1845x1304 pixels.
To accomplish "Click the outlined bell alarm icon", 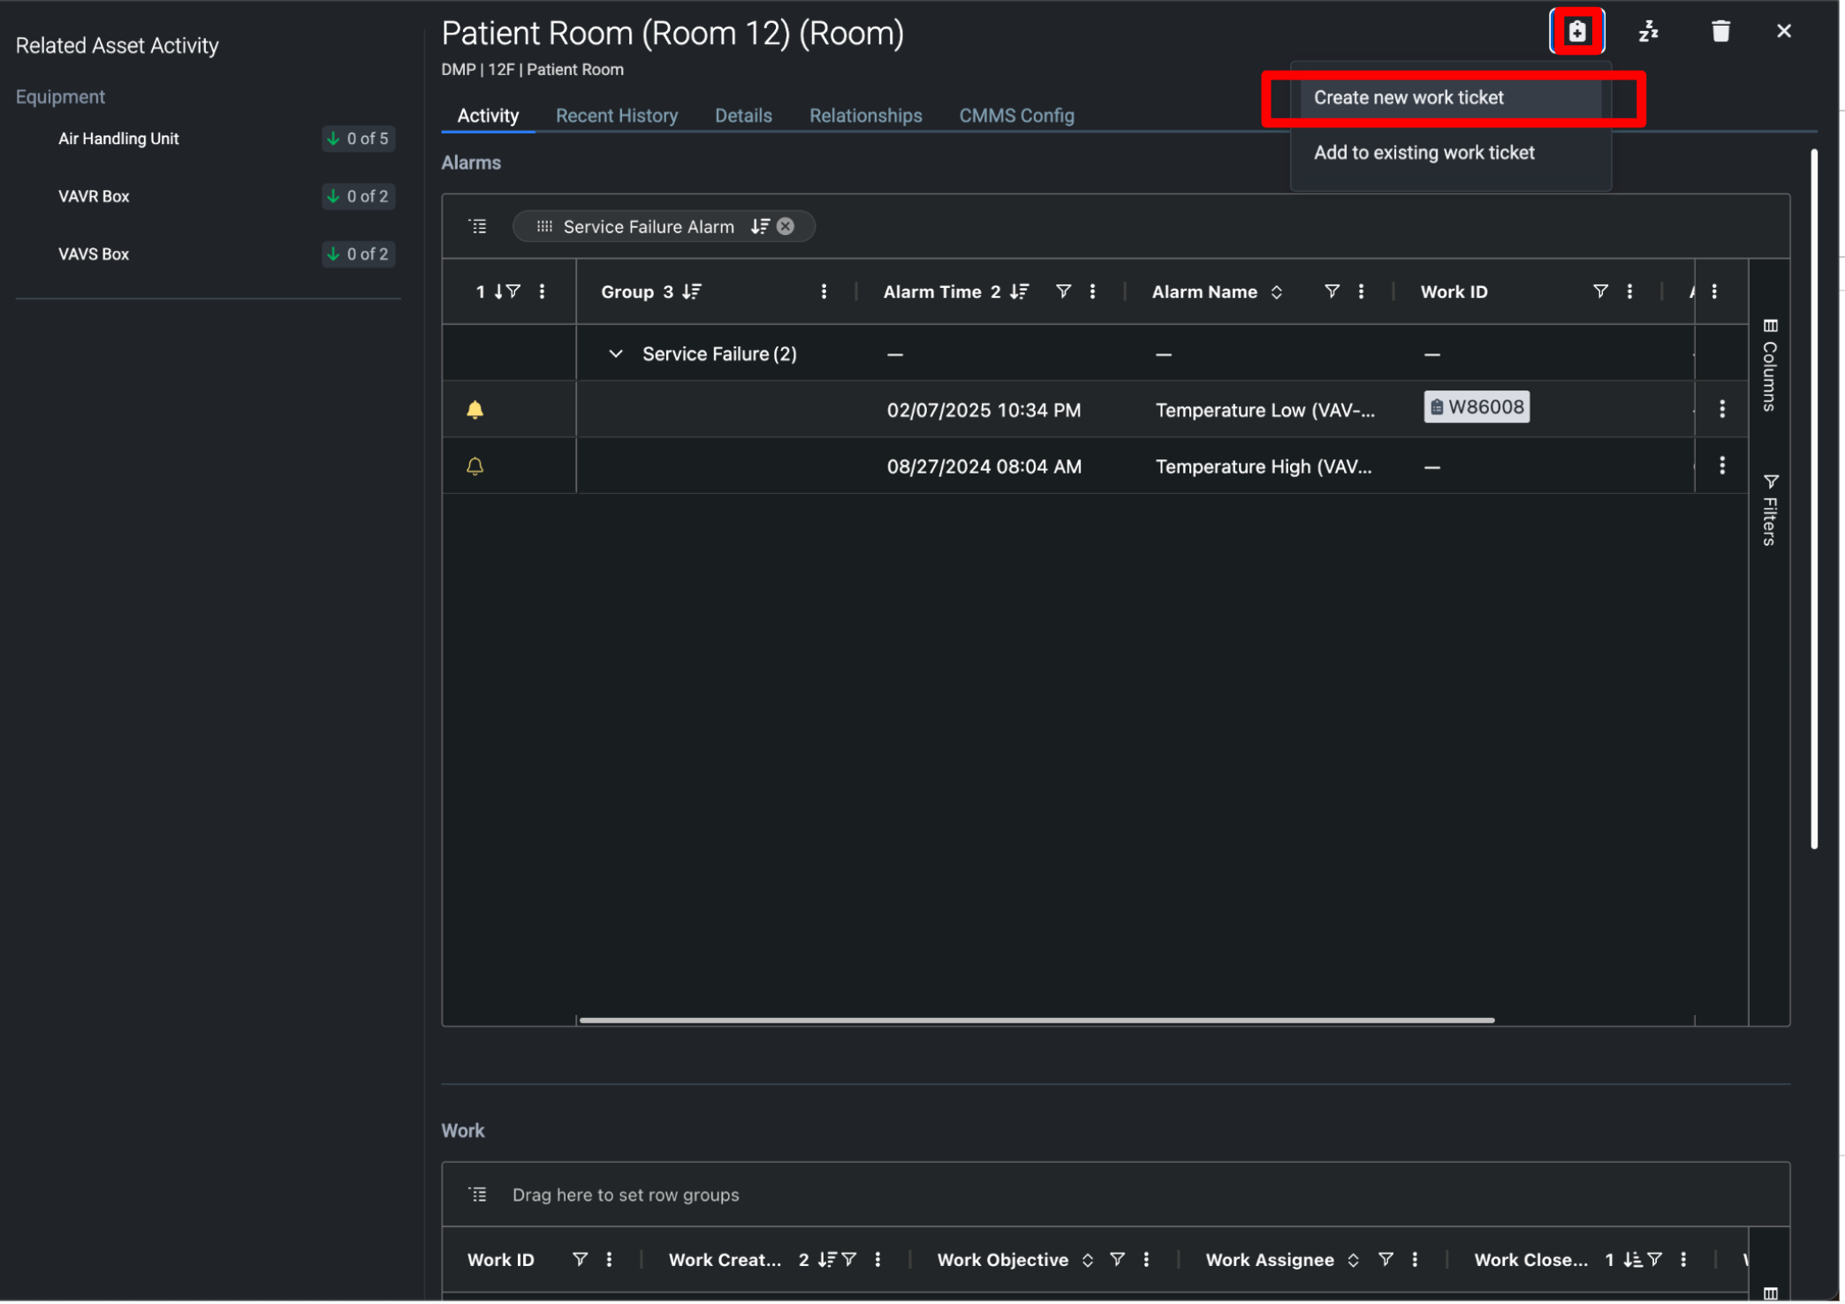I will pyautogui.click(x=475, y=466).
